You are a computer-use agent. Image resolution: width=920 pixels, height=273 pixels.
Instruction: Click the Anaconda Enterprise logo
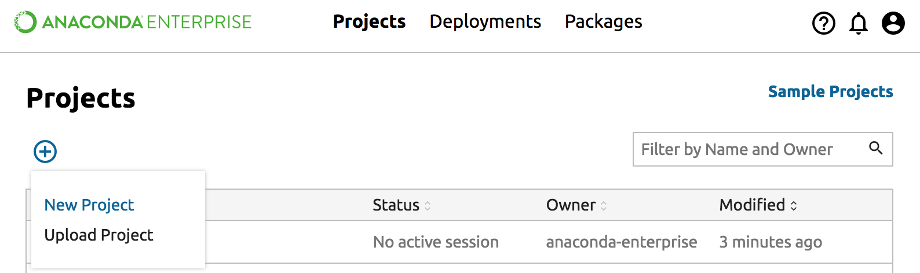133,22
